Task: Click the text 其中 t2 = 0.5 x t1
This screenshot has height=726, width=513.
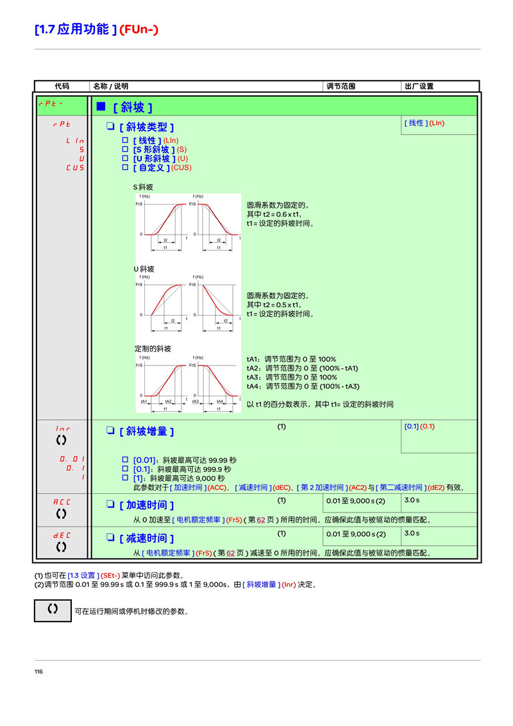Action: click(274, 305)
